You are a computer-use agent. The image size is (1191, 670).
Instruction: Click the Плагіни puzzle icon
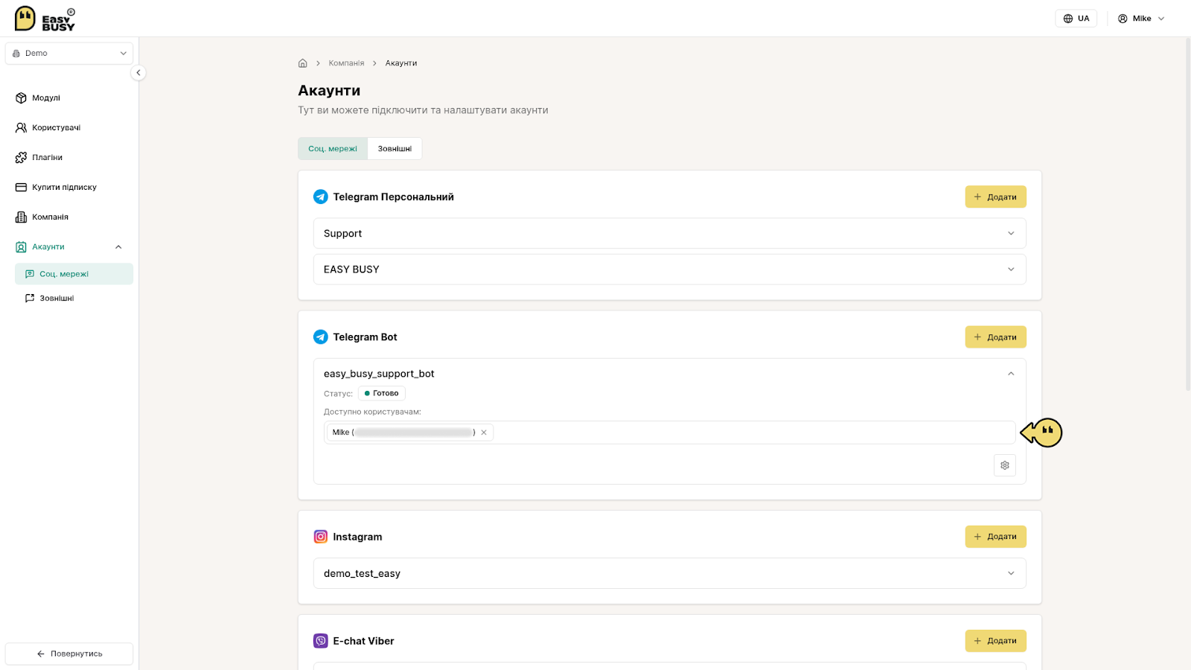21,157
